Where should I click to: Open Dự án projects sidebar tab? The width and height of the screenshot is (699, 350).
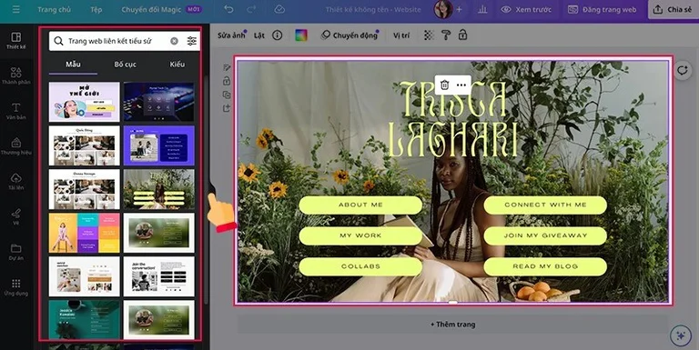pyautogui.click(x=16, y=252)
